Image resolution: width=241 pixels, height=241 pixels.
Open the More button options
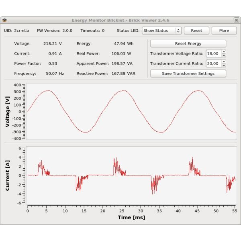point(224,31)
